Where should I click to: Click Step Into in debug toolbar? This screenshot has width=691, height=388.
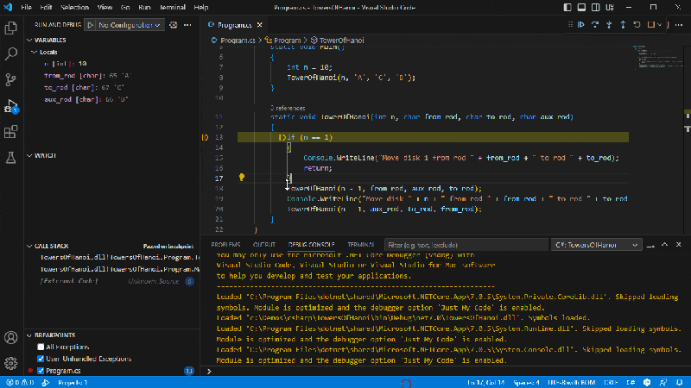point(609,25)
